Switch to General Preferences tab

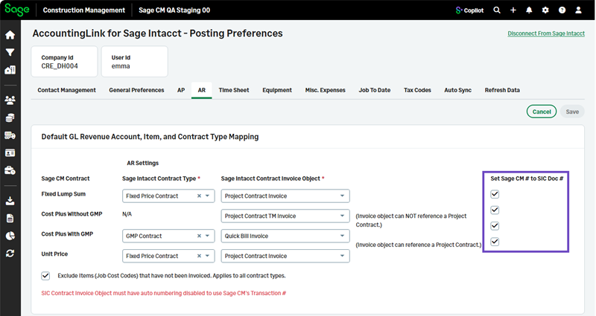click(136, 90)
